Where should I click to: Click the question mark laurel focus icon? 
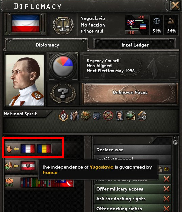[x=63, y=93]
